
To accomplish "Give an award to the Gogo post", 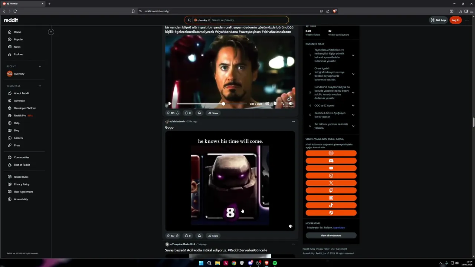I will click(x=199, y=235).
